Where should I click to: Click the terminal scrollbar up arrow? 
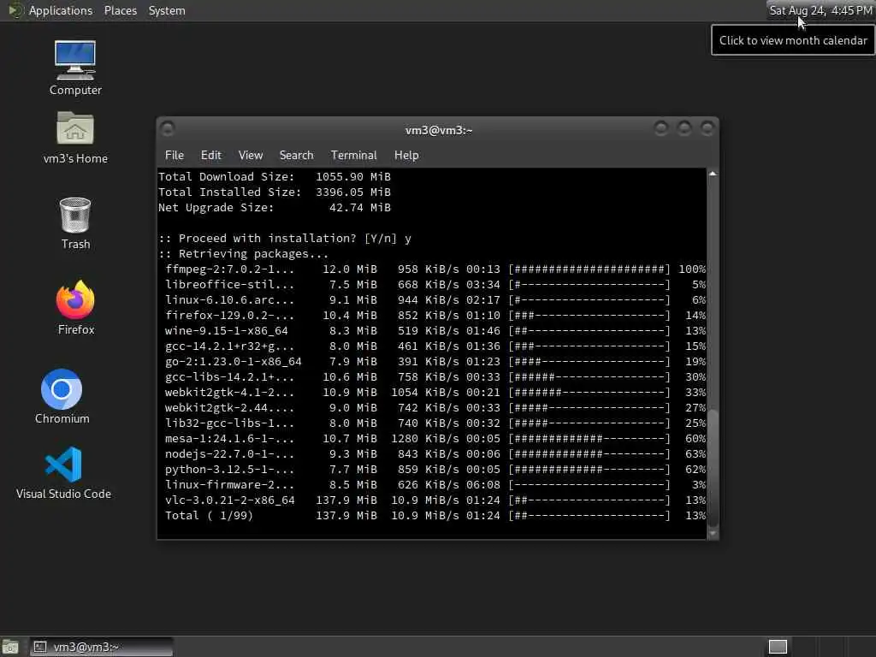click(713, 174)
